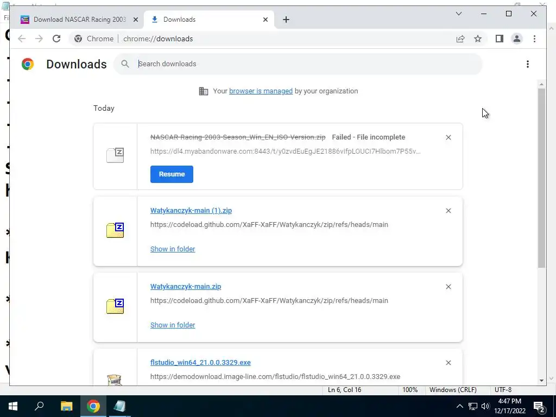Open the side panel icon
Viewport: 556px width, 417px height.
tap(500, 39)
